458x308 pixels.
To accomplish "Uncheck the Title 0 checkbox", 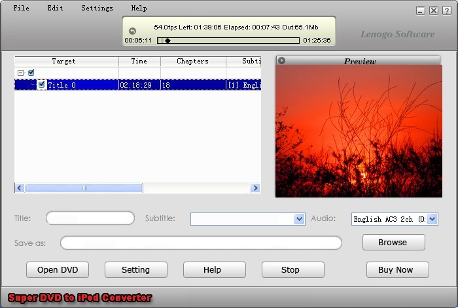I will (41, 84).
